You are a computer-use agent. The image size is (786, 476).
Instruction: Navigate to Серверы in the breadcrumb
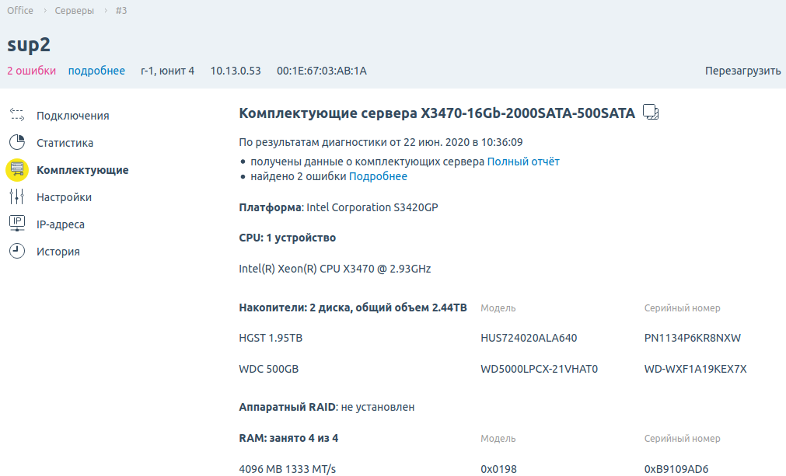click(74, 11)
